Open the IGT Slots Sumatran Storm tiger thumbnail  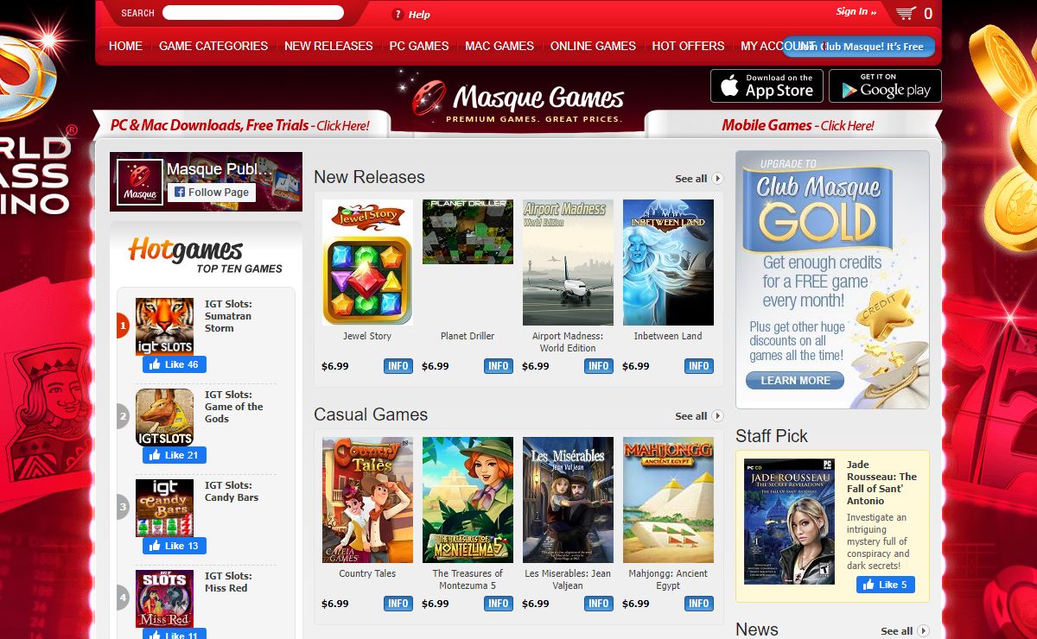point(164,326)
